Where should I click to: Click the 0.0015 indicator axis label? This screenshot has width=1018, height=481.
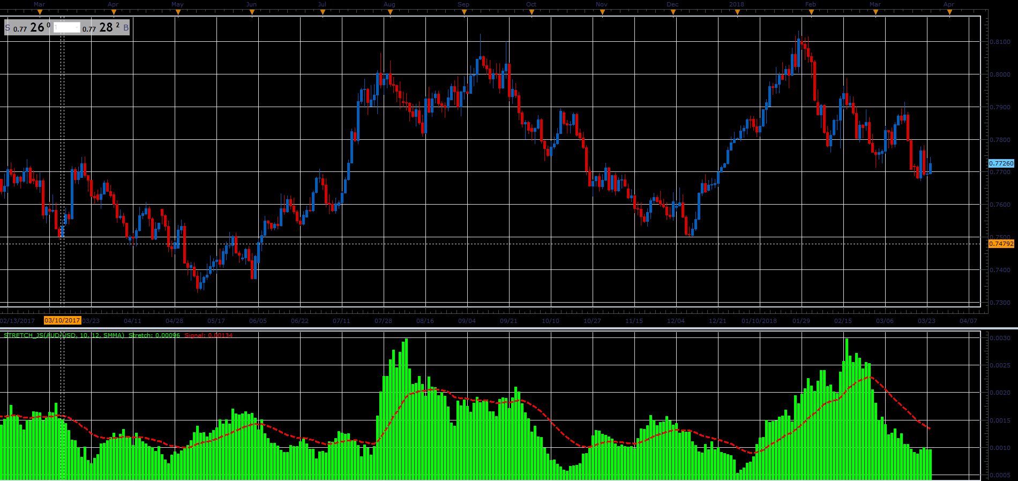pyautogui.click(x=1000, y=420)
